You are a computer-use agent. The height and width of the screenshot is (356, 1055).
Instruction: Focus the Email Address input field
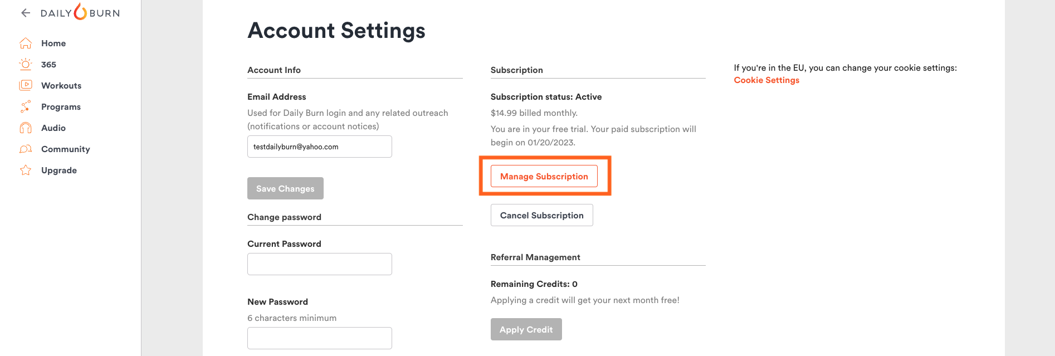(320, 147)
